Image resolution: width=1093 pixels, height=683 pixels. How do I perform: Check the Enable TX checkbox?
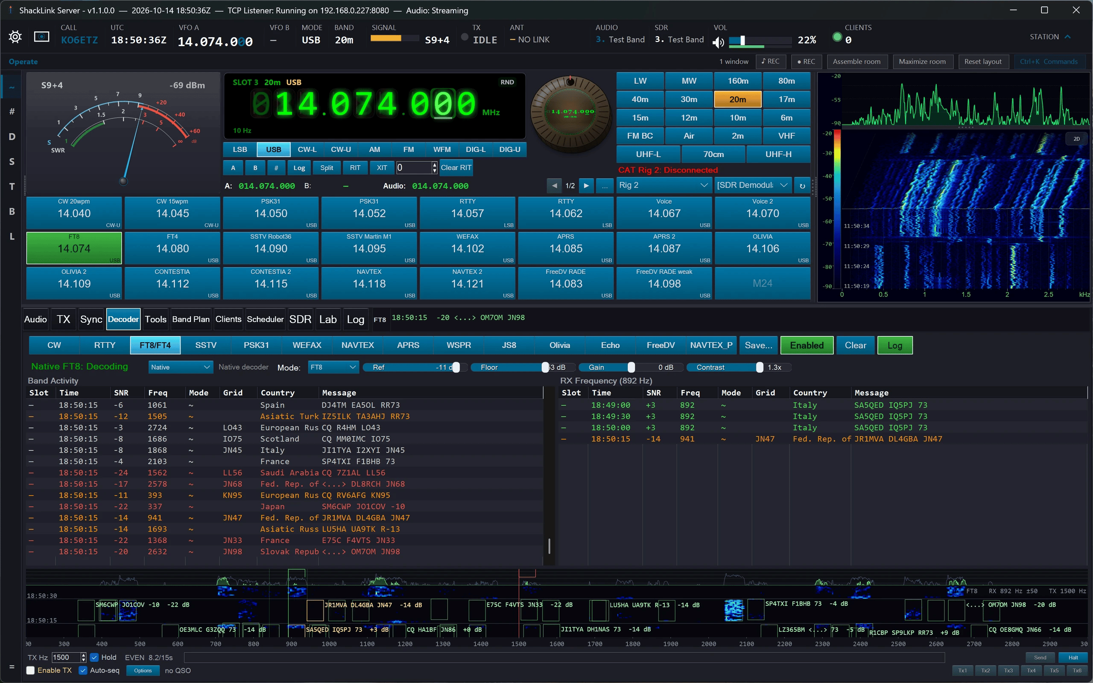30,670
